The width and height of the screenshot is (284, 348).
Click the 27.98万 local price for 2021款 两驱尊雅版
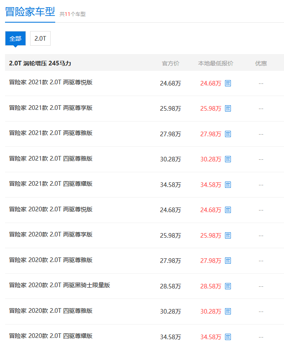[210, 134]
